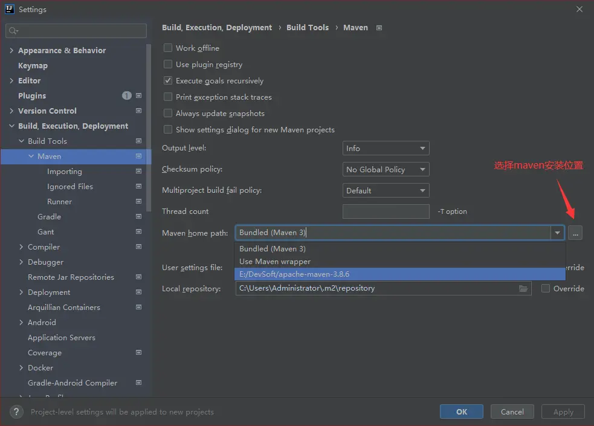Click the project-level icon beside Version Control

point(138,111)
